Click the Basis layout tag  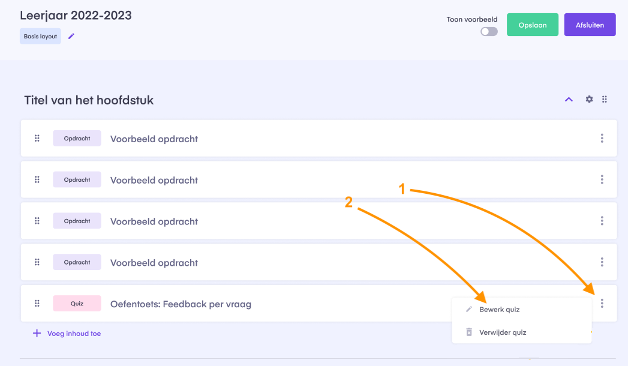[40, 36]
